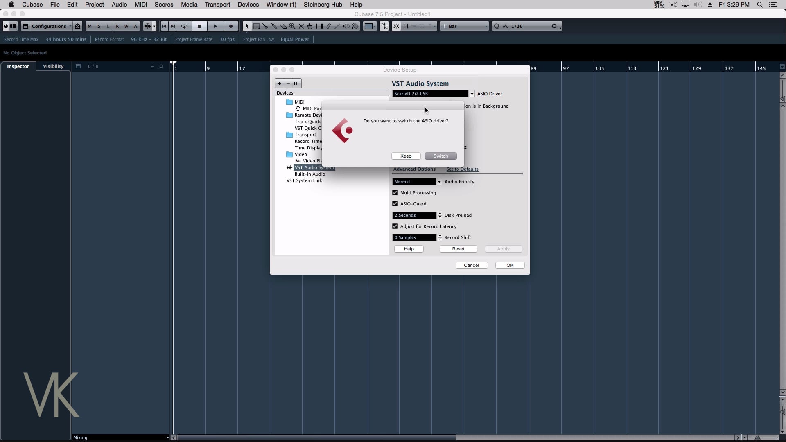786x442 pixels.
Task: Disable the ASIO-Guard checkbox
Action: [395, 204]
